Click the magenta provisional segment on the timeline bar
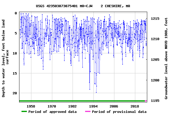This screenshot has width=172, height=115. tap(146, 101)
